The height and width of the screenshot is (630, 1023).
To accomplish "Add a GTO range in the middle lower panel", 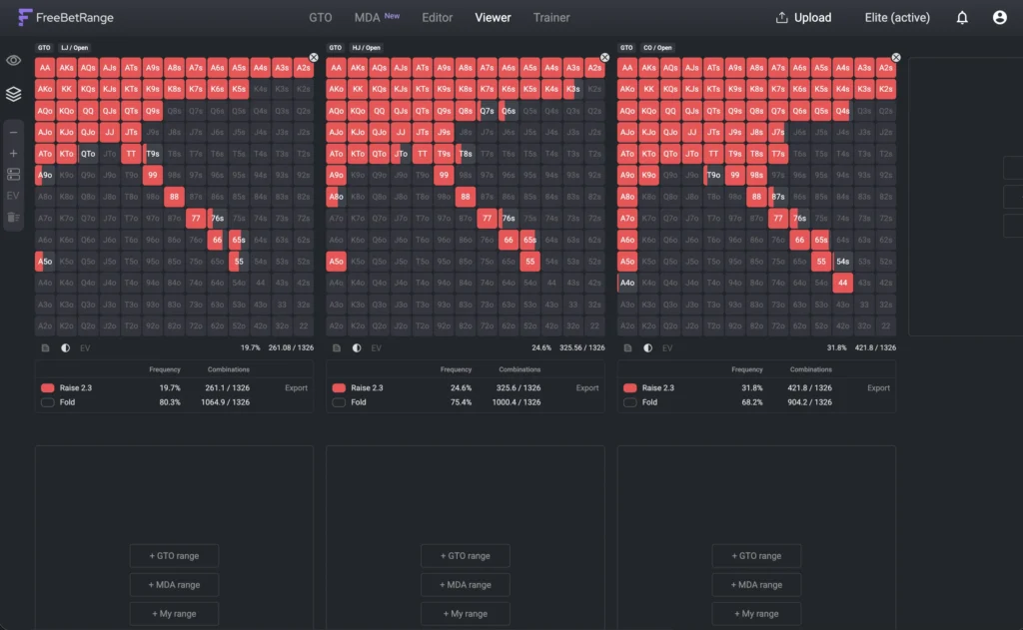I will [465, 556].
